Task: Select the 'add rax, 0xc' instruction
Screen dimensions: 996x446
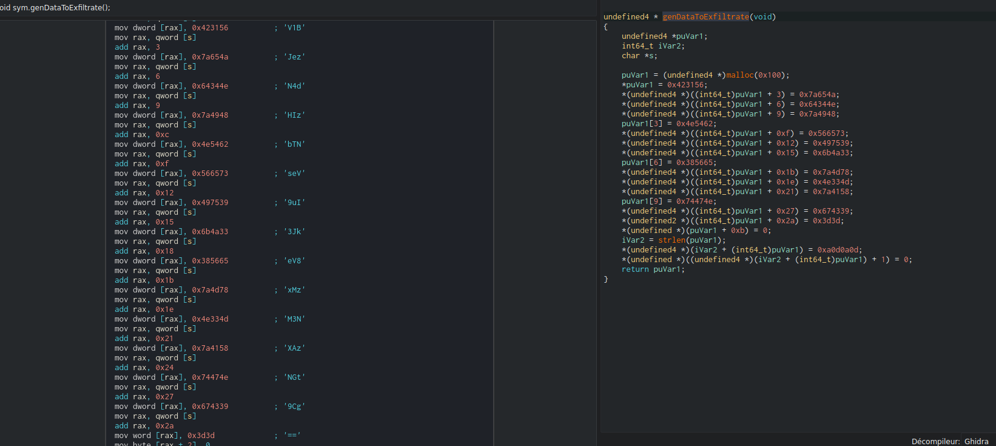Action: click(x=141, y=135)
